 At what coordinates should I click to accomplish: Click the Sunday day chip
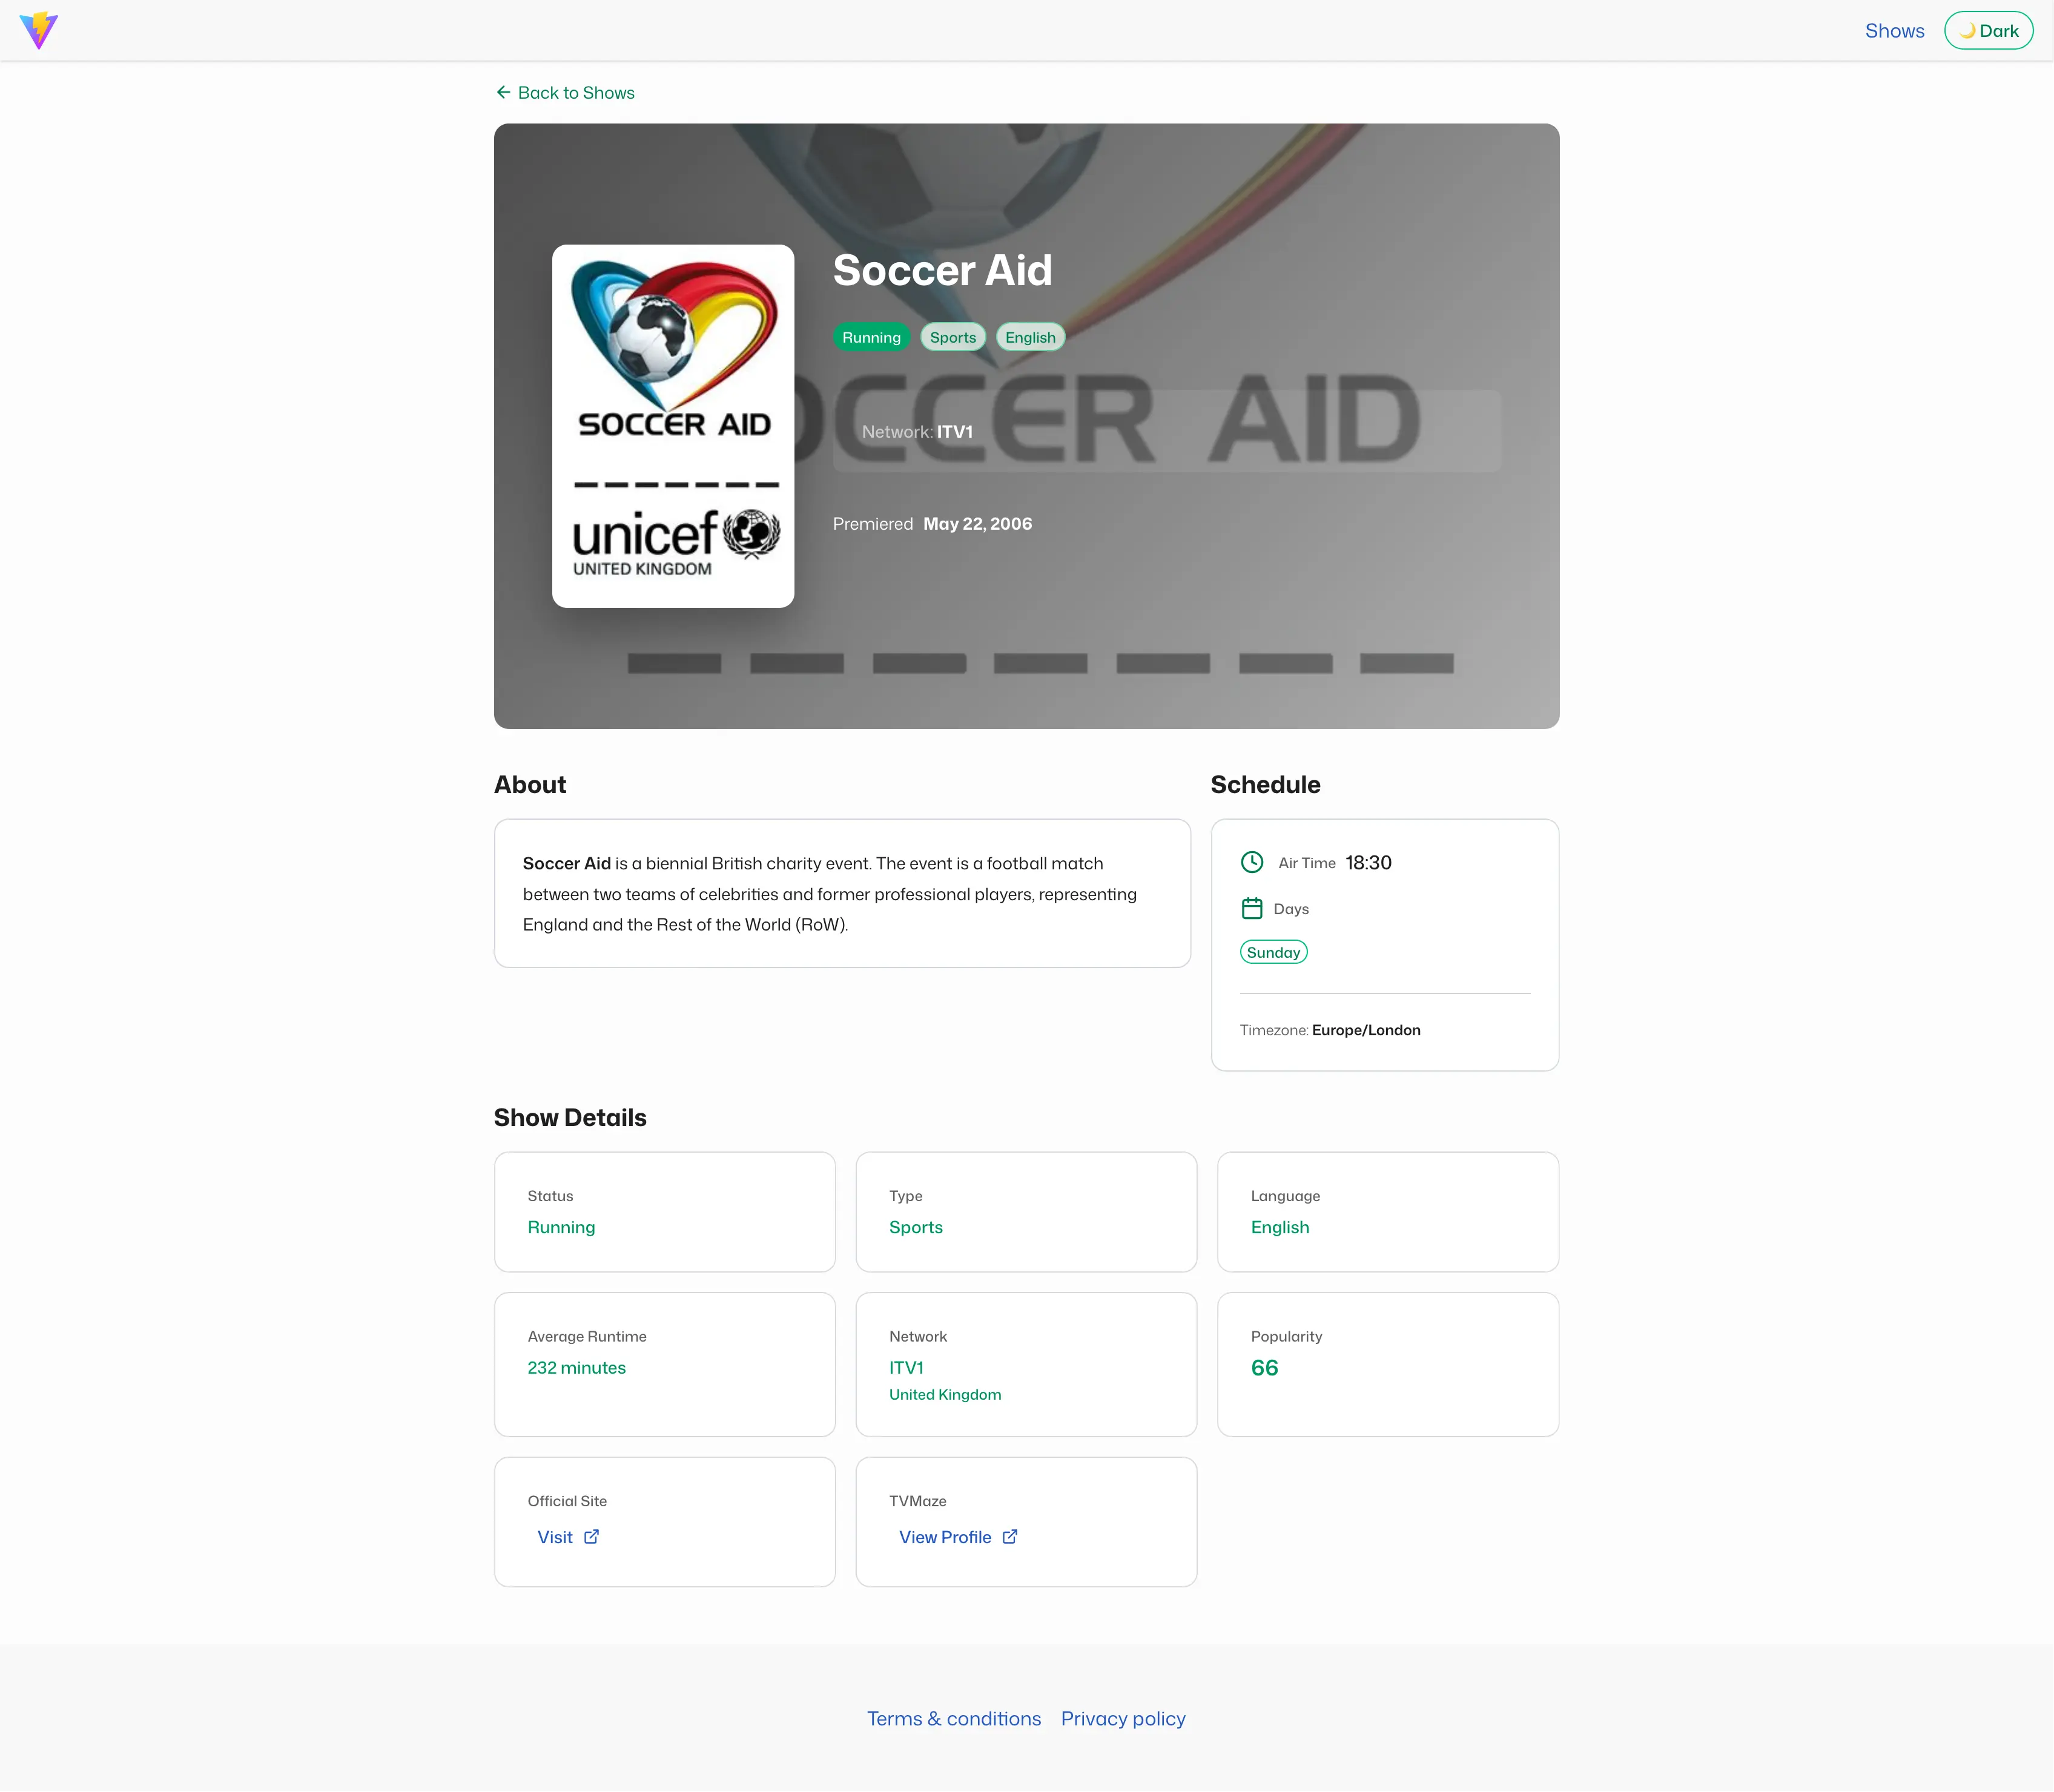point(1273,952)
